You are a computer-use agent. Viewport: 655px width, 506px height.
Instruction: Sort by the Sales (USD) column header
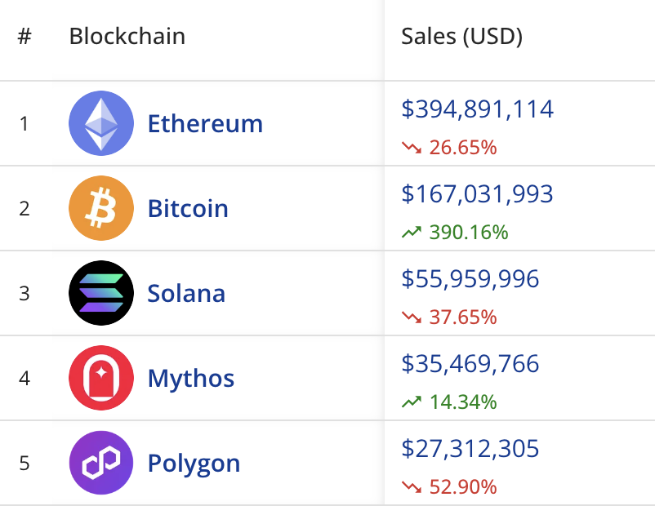[461, 36]
